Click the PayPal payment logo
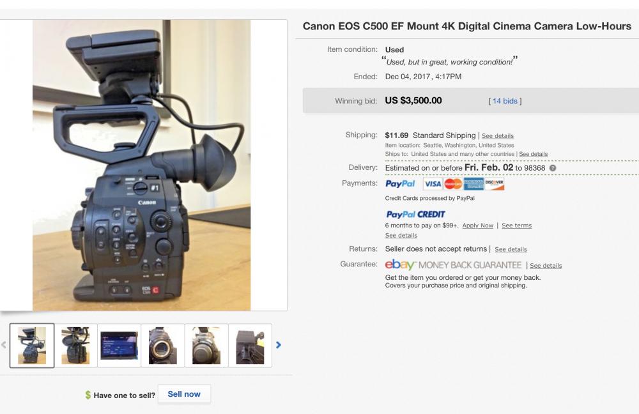Screen dimensions: 639x414 400,184
